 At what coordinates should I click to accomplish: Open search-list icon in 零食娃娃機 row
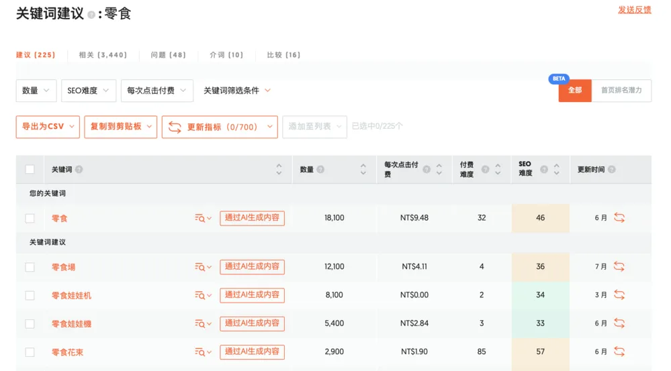203,323
